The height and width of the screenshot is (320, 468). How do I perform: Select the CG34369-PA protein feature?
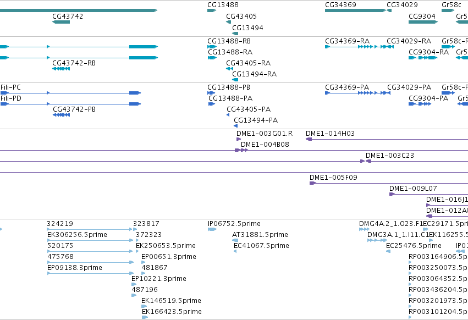coord(358,93)
